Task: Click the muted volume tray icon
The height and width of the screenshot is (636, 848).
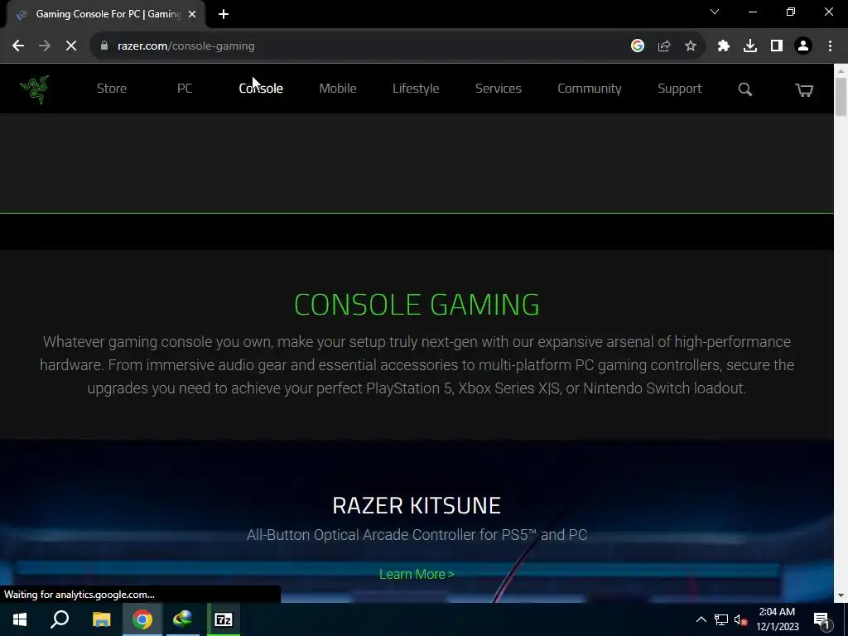Action: [741, 619]
